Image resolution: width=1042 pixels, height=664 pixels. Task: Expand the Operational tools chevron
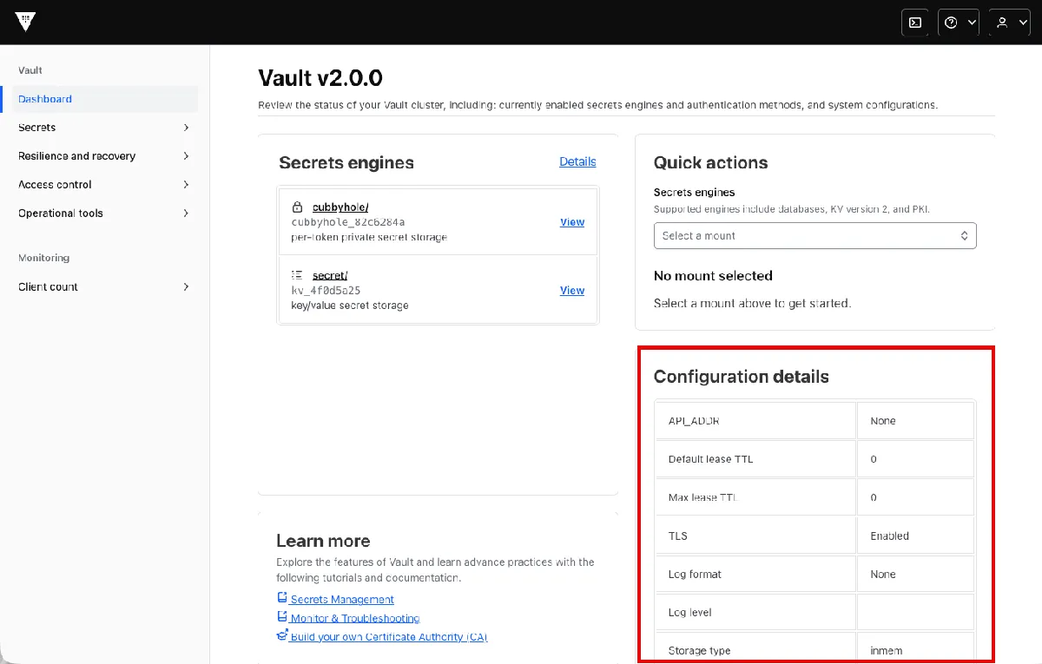click(x=186, y=214)
